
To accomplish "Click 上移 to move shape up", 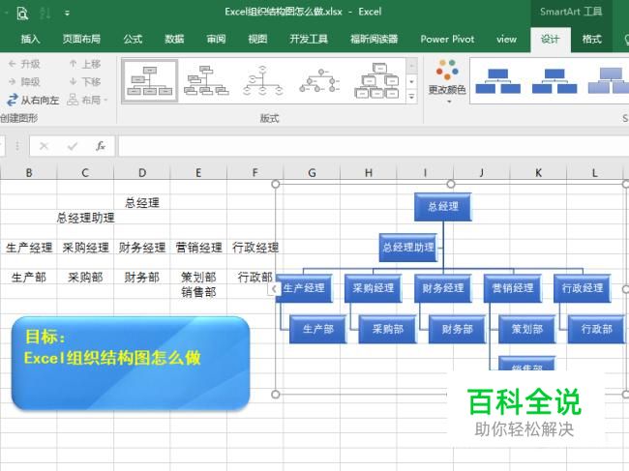I will point(85,64).
